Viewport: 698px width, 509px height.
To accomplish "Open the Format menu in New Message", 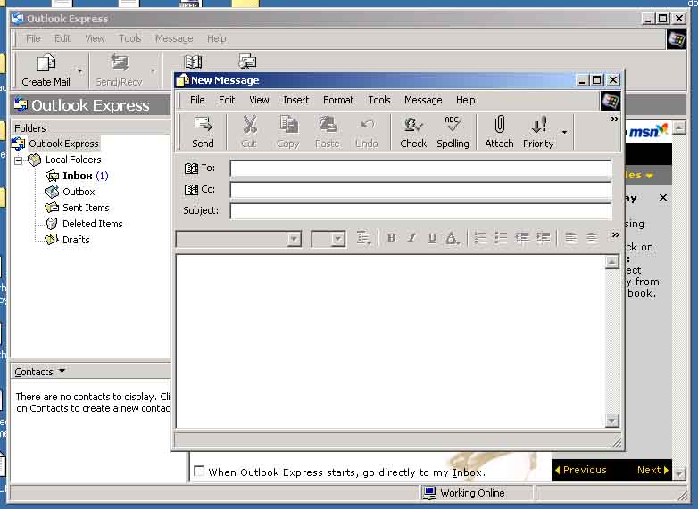I will (338, 100).
